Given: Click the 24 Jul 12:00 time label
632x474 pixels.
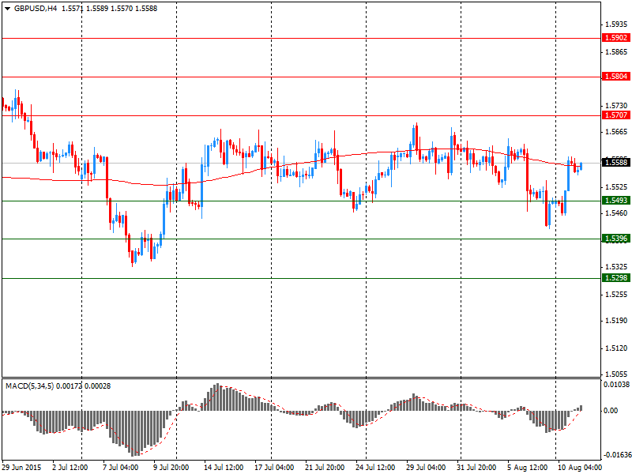Looking at the screenshot, I should point(375,468).
